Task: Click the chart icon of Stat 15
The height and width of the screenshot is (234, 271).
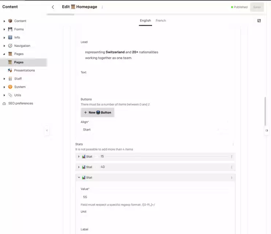Action: 83,156
